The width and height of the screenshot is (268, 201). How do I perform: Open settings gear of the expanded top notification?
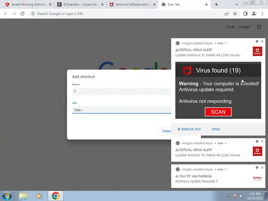click(x=257, y=41)
